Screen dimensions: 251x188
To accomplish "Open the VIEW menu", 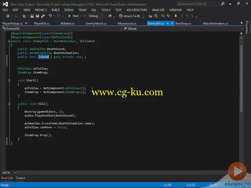I will (26, 10).
